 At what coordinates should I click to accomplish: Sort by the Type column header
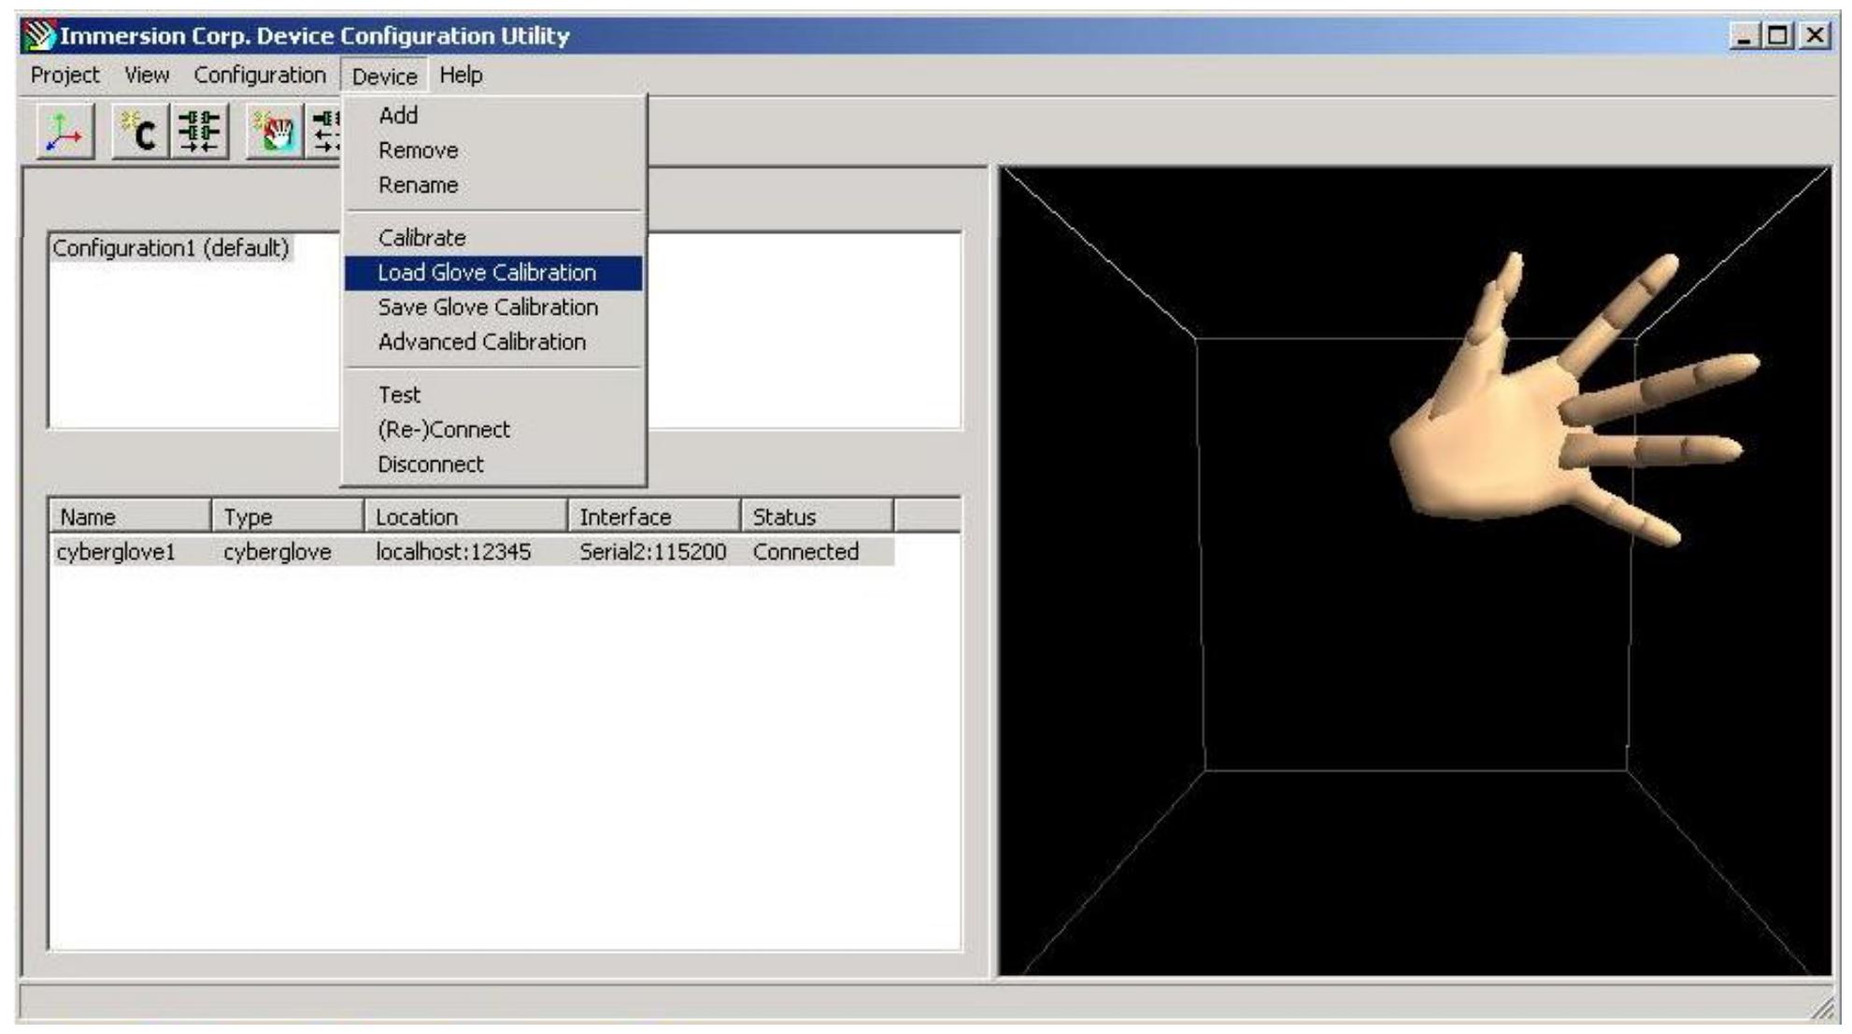click(288, 517)
